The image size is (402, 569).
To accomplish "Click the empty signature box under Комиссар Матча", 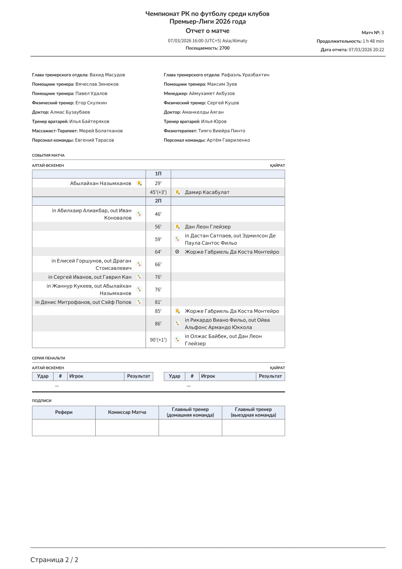I will tap(127, 427).
